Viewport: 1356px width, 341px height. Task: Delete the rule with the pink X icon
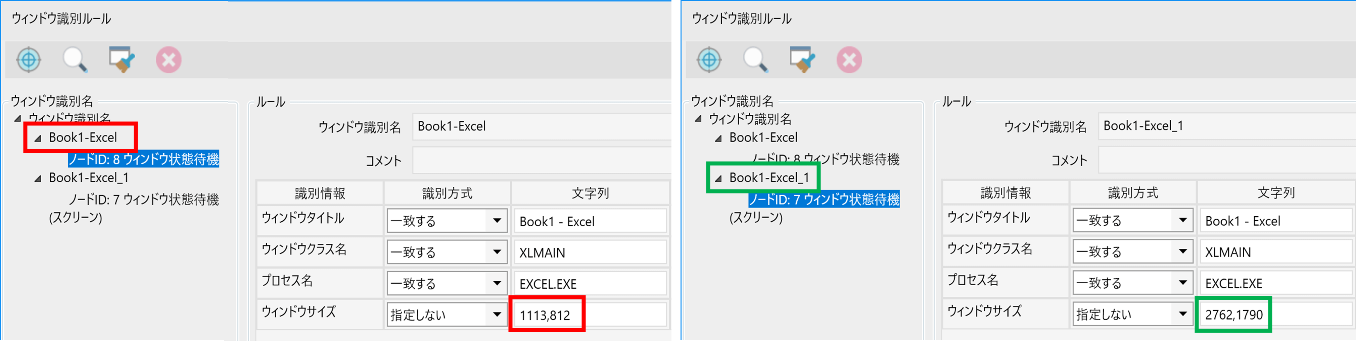click(x=168, y=59)
